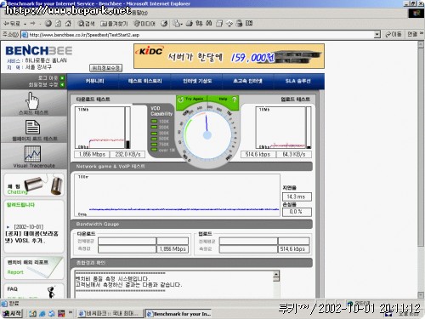Click the location info edit button
This screenshot has height=319, width=425.
tap(105, 68)
